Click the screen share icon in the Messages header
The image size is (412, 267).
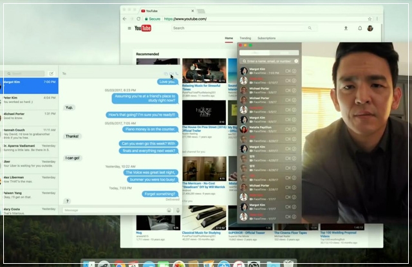tap(166, 74)
